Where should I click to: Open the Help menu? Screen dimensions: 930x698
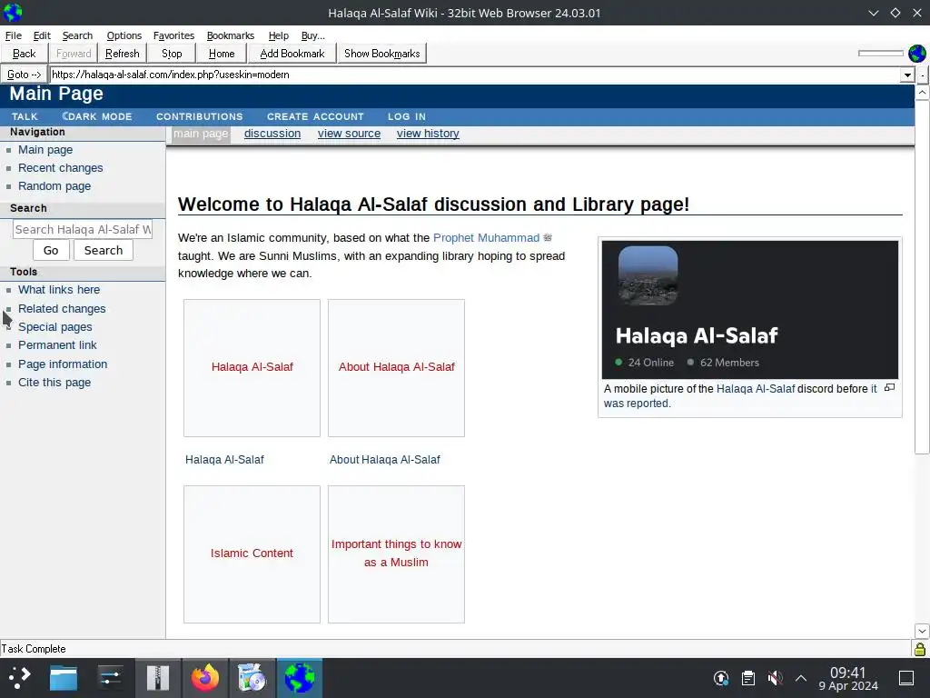(x=278, y=35)
